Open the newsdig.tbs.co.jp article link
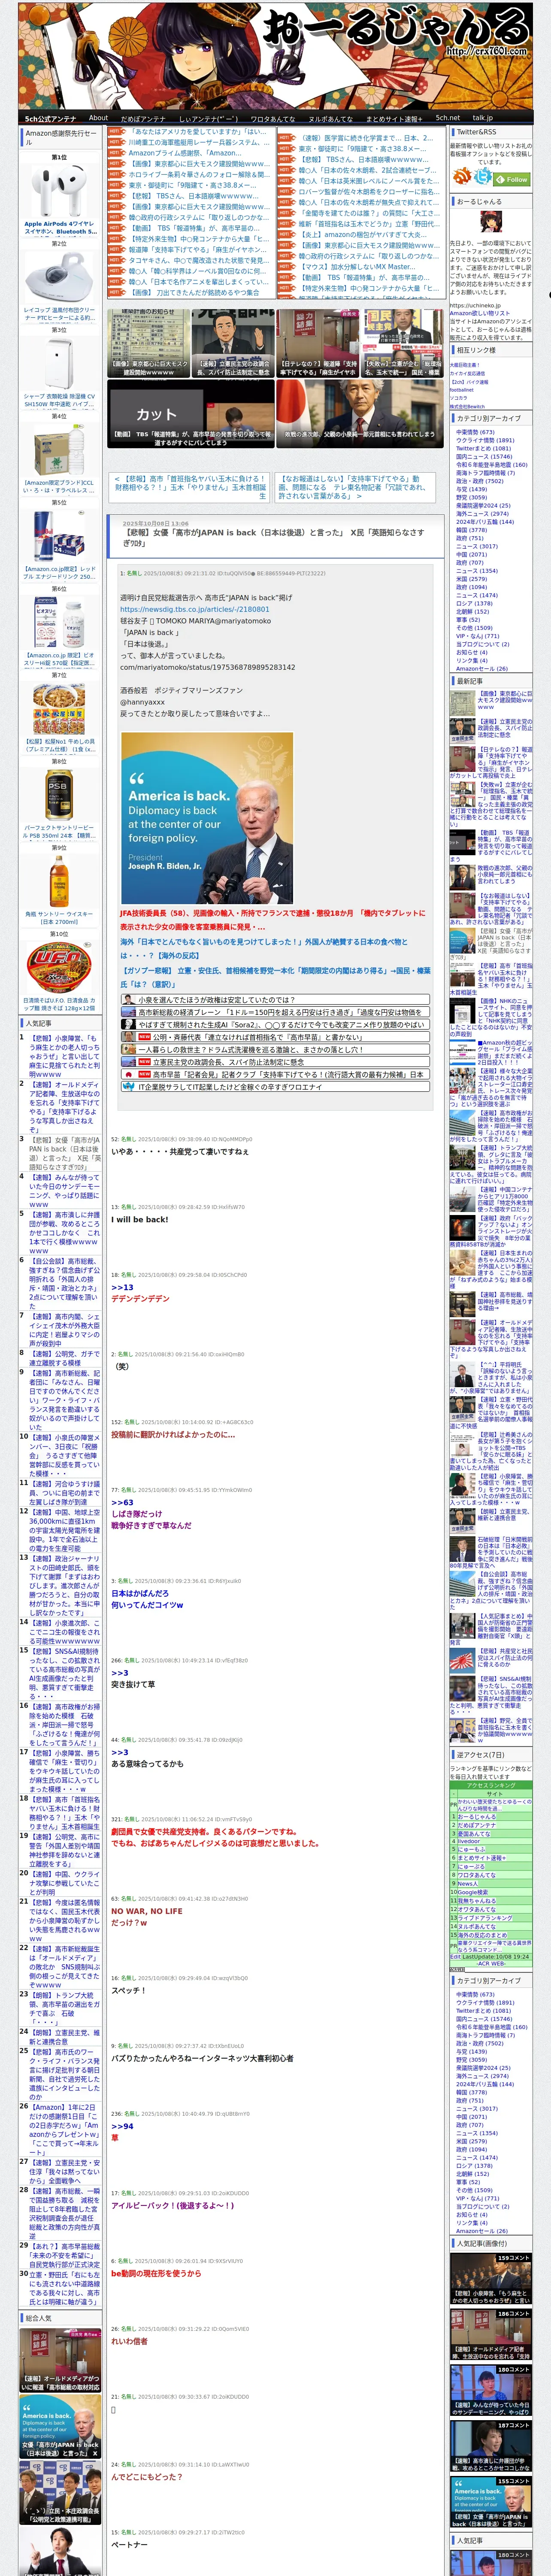The image size is (551, 2576). pyautogui.click(x=194, y=609)
